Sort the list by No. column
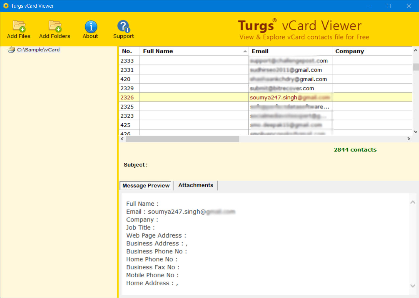This screenshot has height=298, width=419. coord(129,51)
